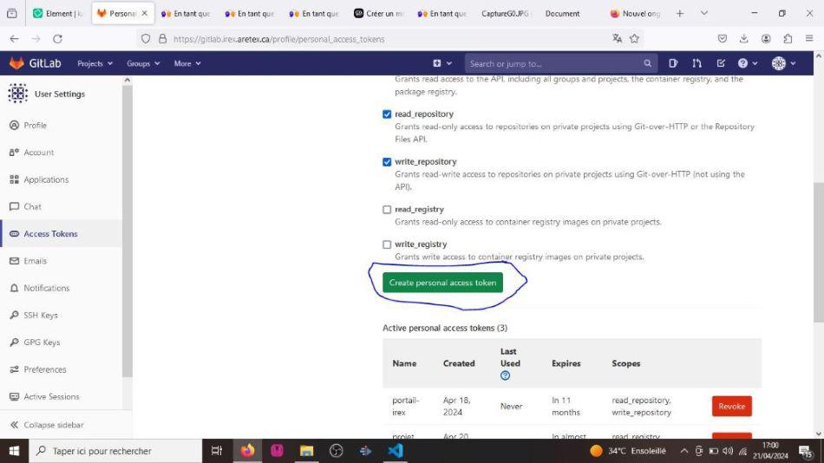This screenshot has width=824, height=463.
Task: Click the Last Used help icon
Action: click(505, 375)
